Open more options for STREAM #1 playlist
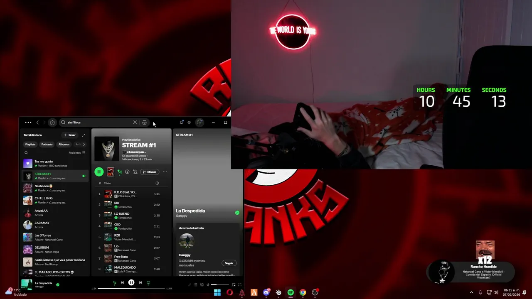532x299 pixels. [x=165, y=172]
